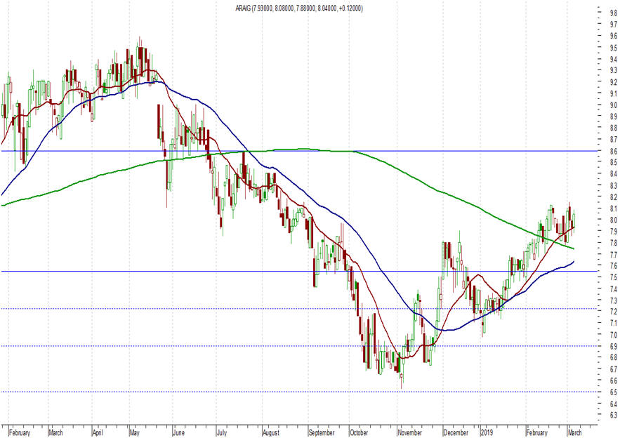
Task: Click the July month label
Action: [221, 432]
